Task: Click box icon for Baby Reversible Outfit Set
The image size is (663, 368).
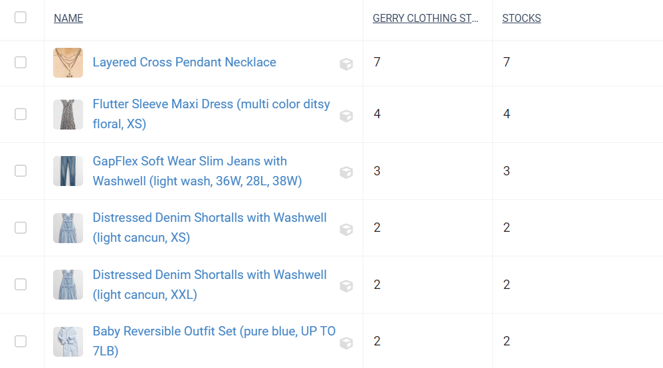Action: point(346,343)
